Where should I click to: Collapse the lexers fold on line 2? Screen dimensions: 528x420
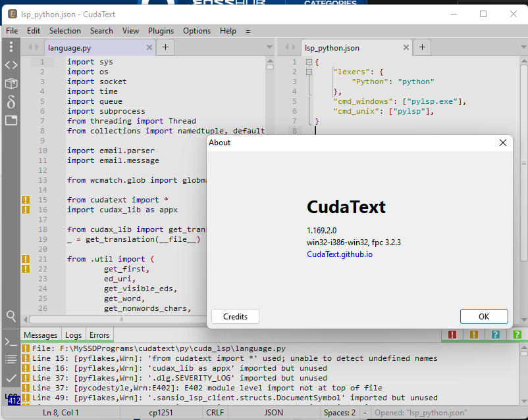pyautogui.click(x=309, y=72)
